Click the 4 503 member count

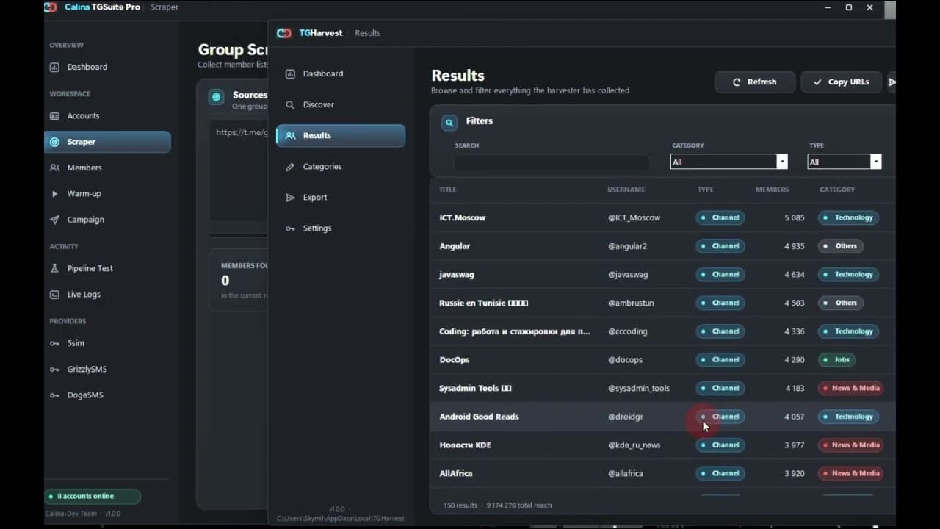795,303
